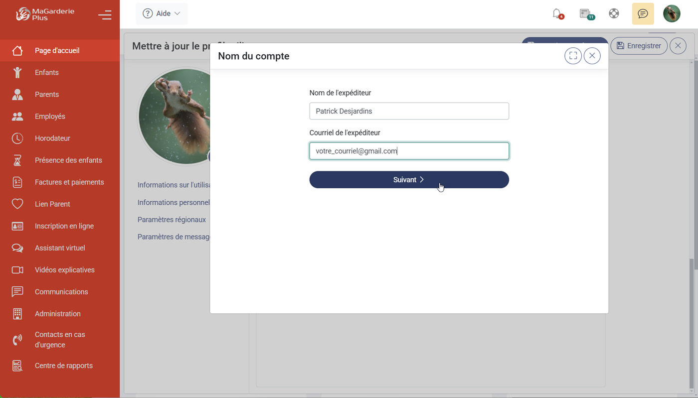Screen dimensions: 698x398
Task: Open notifications bell icon
Action: click(557, 13)
